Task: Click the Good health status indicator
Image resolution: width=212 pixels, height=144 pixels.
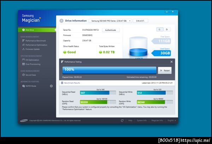Action: (70, 52)
